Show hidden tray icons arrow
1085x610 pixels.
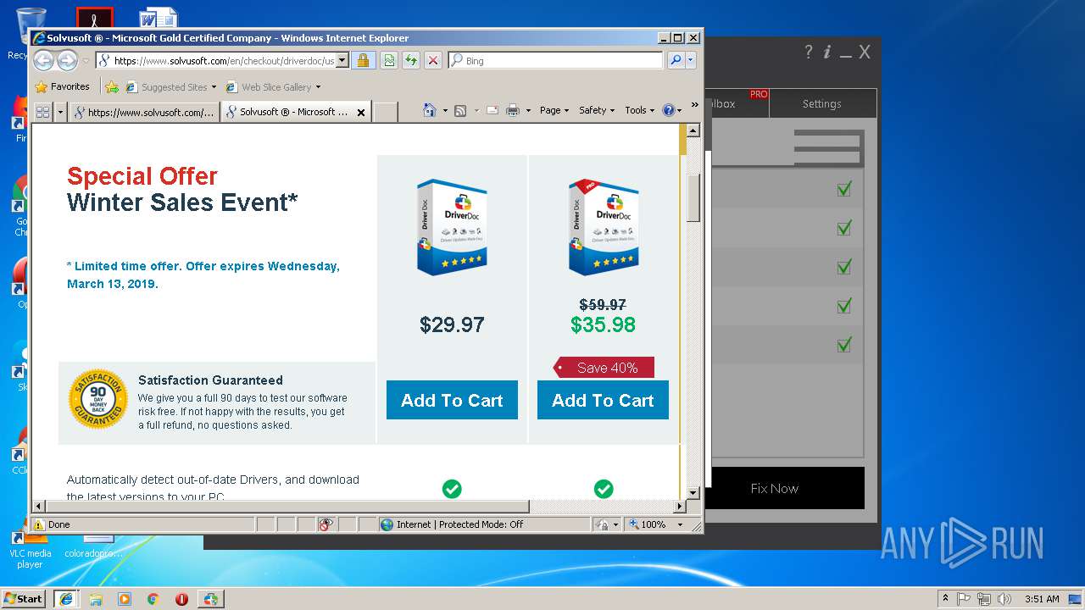click(x=945, y=599)
